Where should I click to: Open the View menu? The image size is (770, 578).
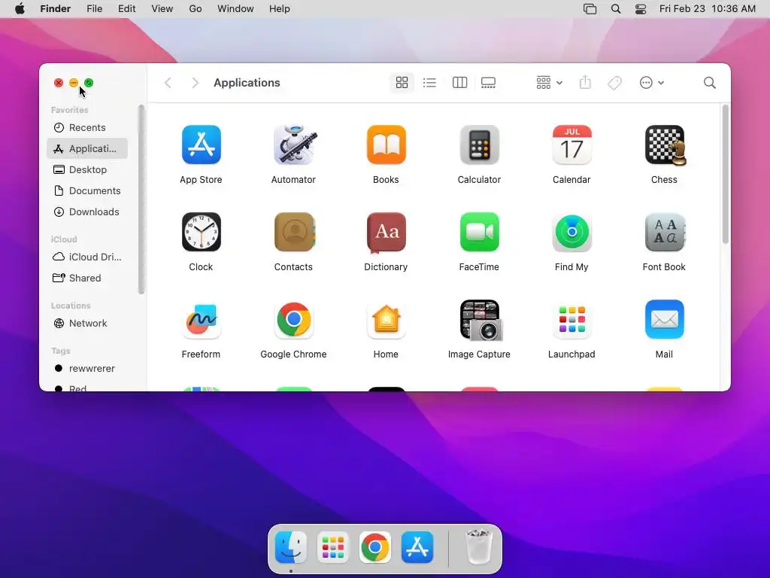[162, 9]
